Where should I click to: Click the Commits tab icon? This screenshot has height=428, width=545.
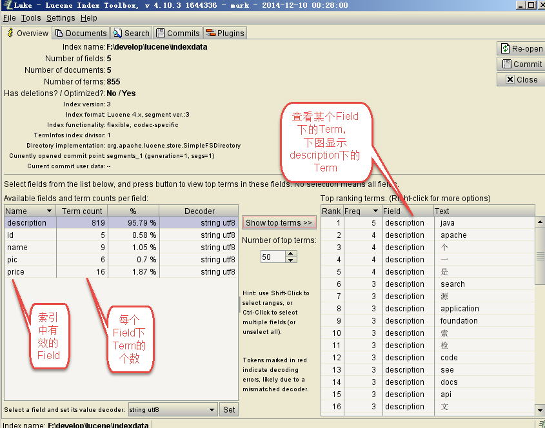160,33
